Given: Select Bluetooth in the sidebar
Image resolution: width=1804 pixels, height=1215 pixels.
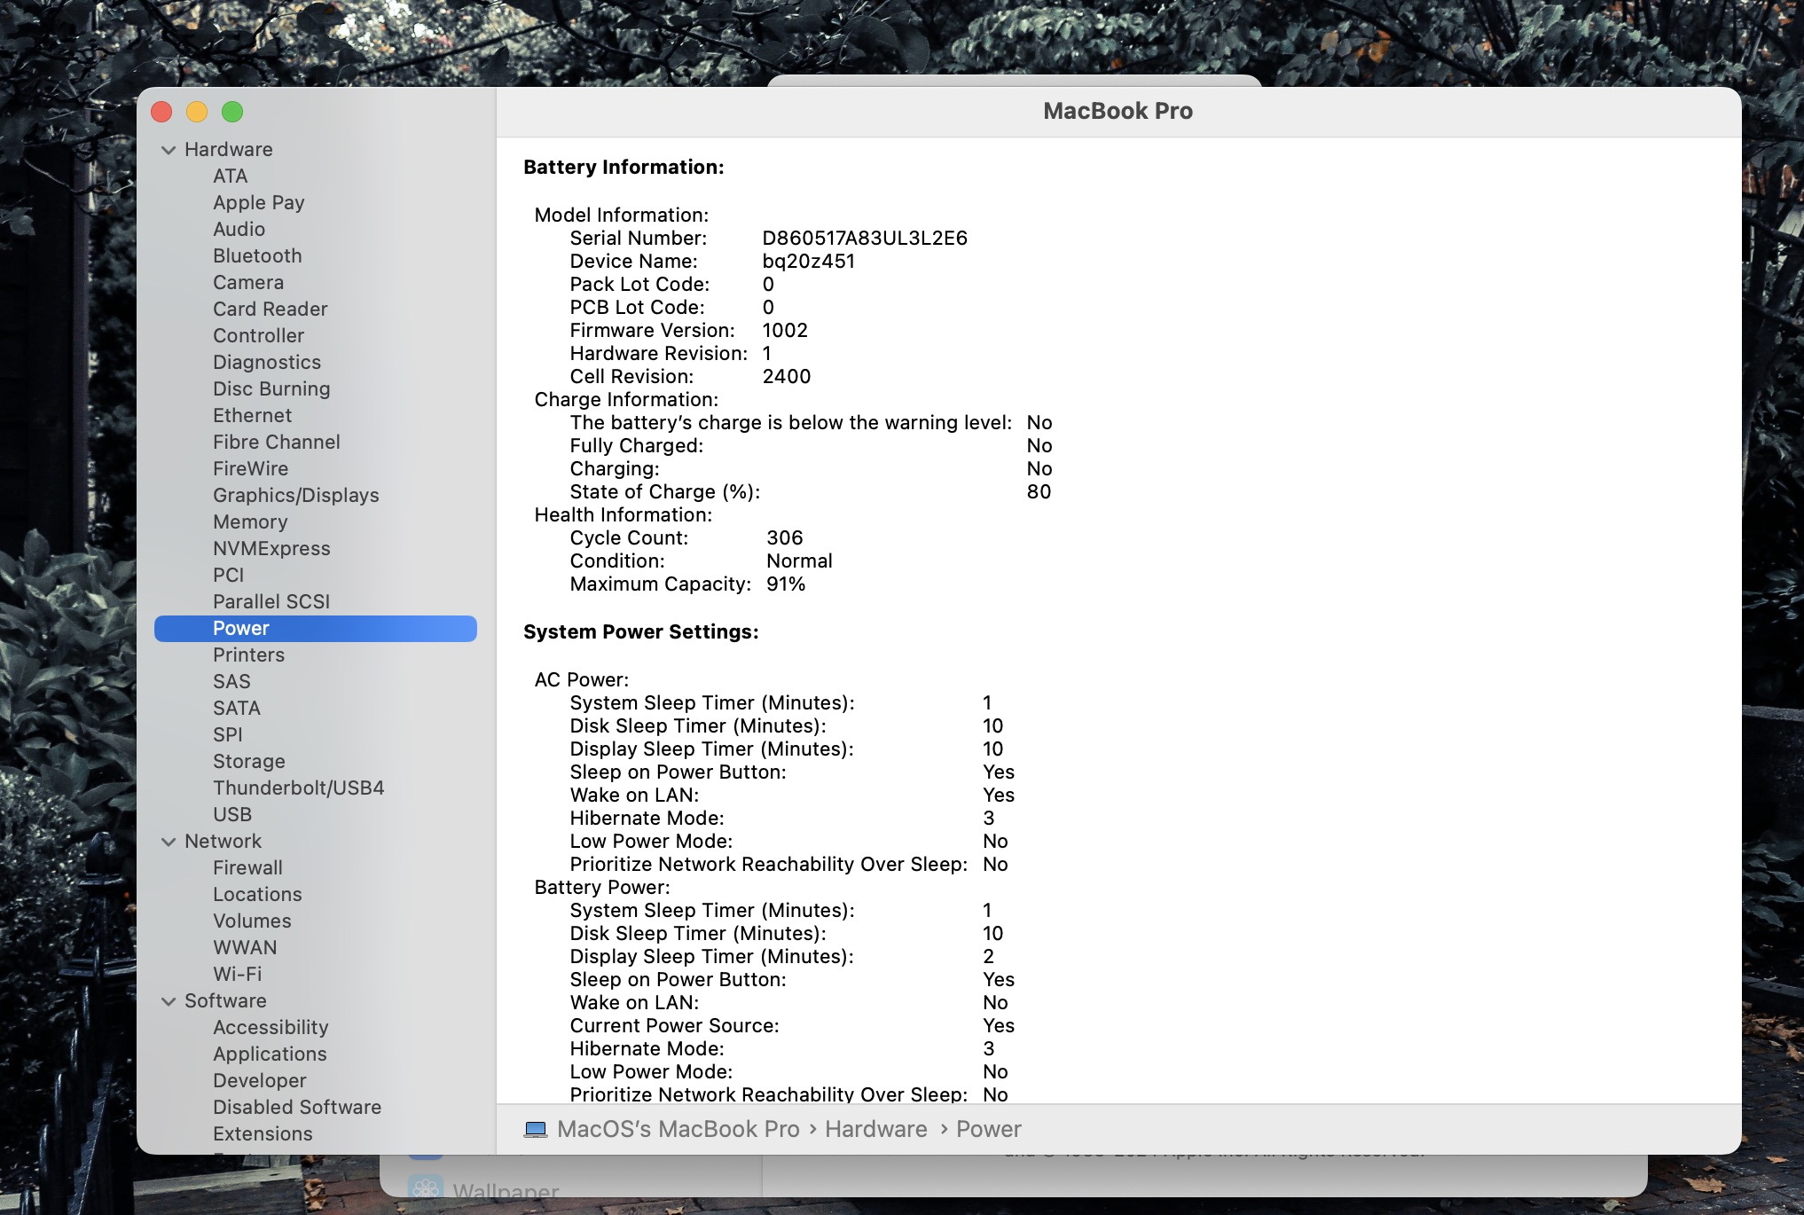Looking at the screenshot, I should coord(257,255).
